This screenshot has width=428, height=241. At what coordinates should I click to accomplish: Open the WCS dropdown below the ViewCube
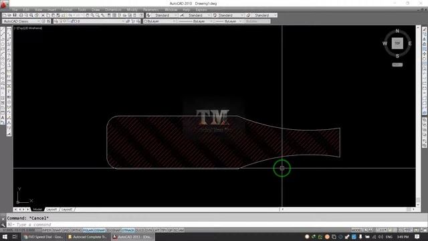(397, 65)
